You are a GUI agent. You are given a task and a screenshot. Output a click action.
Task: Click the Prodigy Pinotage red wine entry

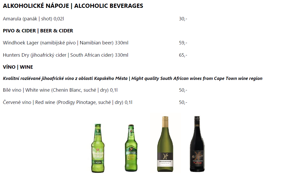click(68, 102)
